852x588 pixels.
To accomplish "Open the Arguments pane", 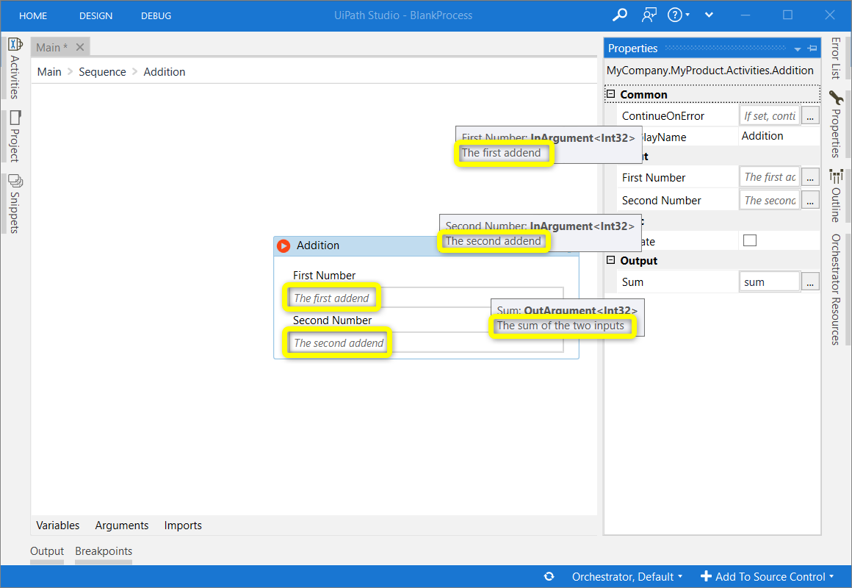I will (121, 525).
